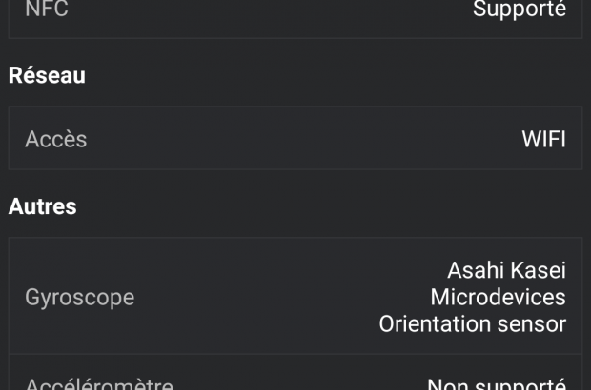Tap the Accès label
Viewport: 591px width, 390px height.
tap(56, 139)
